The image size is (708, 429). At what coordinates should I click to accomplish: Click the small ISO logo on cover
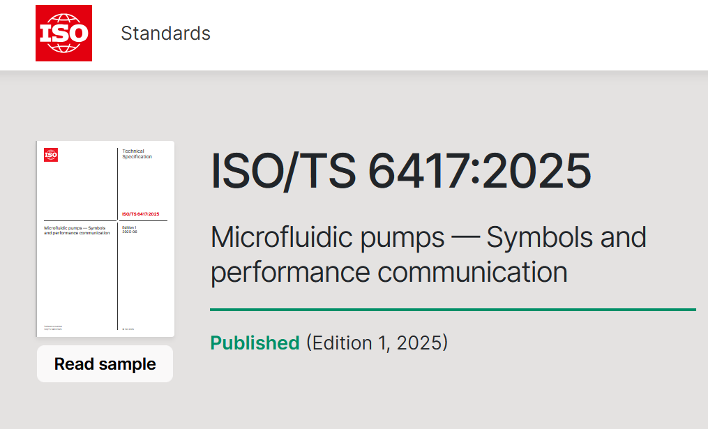point(51,155)
